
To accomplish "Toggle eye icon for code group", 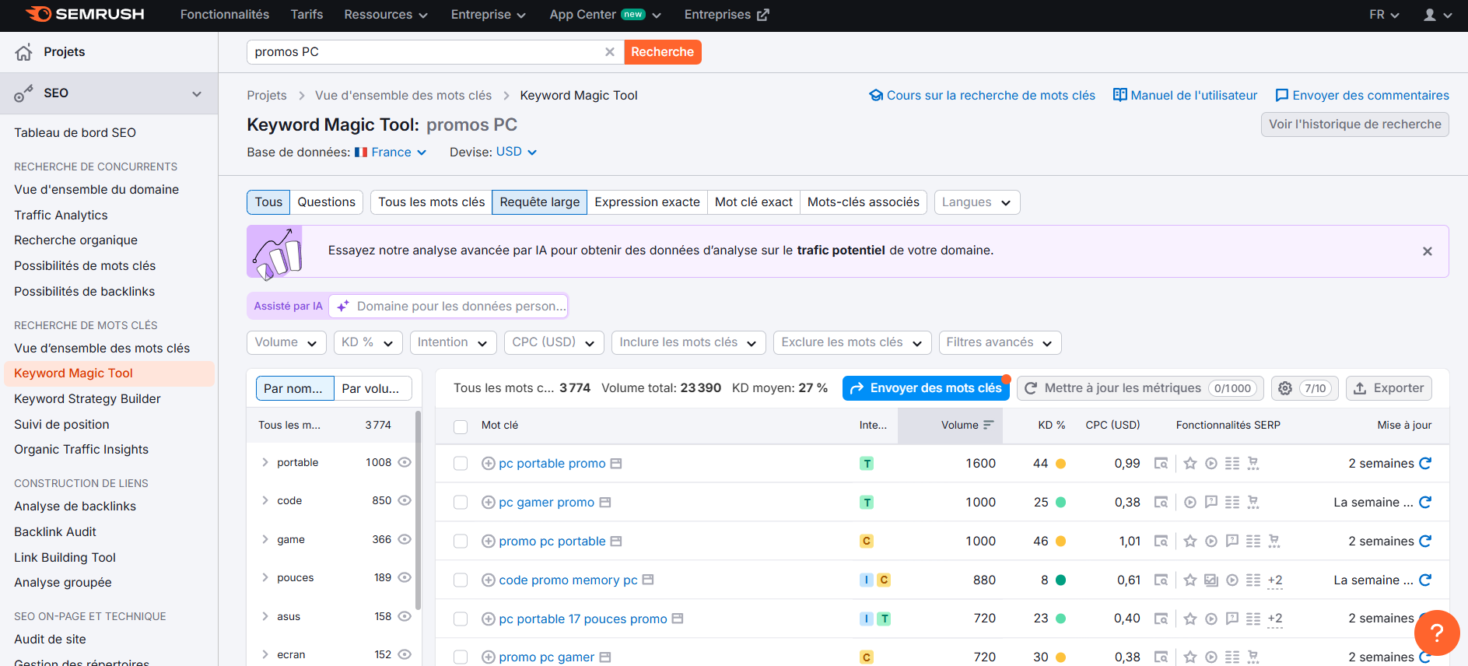I will (x=405, y=500).
